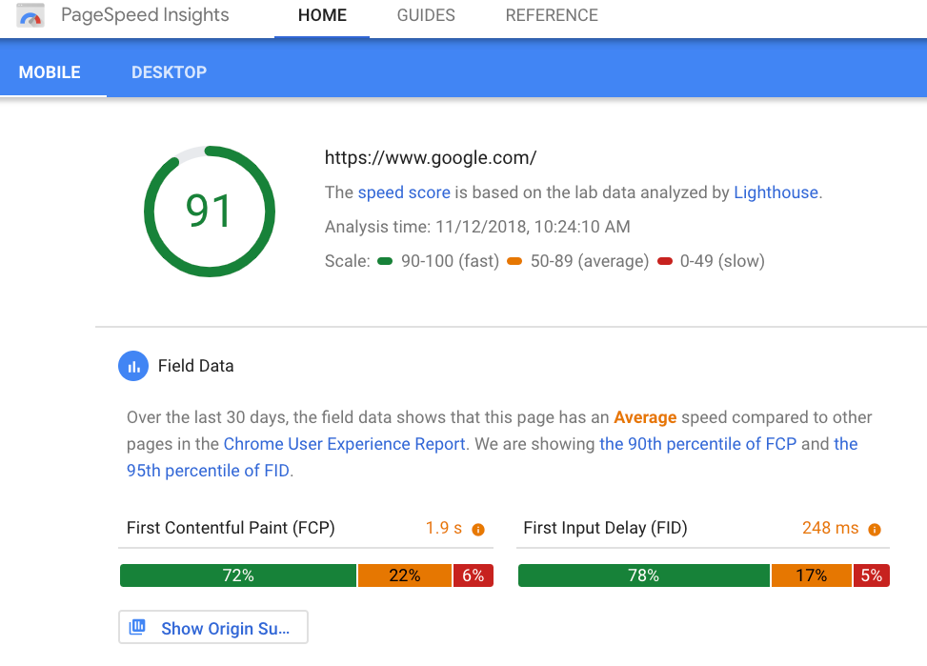Open the Reference menu item
The width and height of the screenshot is (927, 666).
pyautogui.click(x=552, y=15)
